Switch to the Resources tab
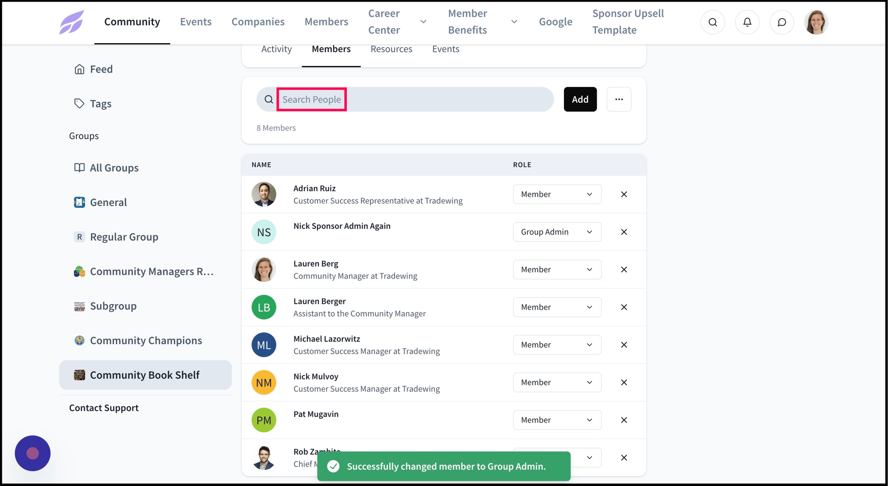Viewport: 888px width, 486px height. [x=391, y=49]
